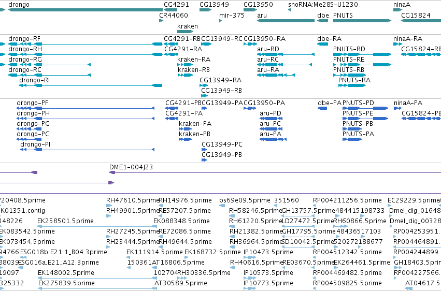
Task: Click EST ESG018b.E21.1_B04.3prime
Action: [x=23, y=257]
